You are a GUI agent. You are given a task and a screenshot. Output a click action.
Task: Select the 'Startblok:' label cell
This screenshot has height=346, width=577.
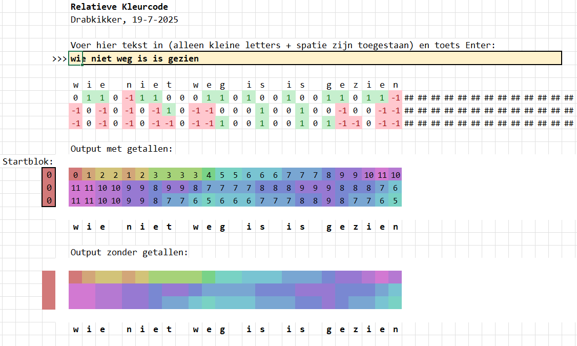tap(28, 161)
